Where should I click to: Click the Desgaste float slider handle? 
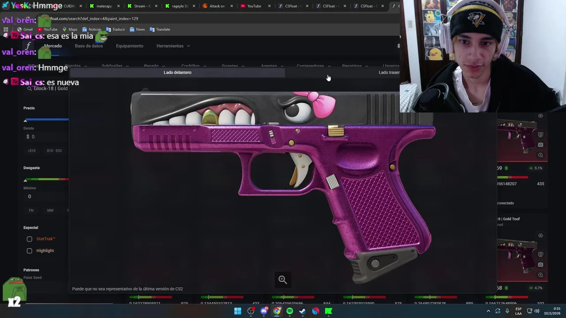25,180
